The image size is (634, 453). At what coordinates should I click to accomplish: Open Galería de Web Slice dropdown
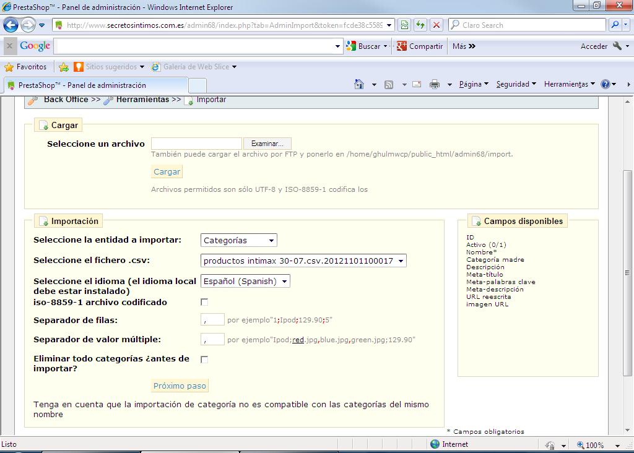pyautogui.click(x=194, y=67)
